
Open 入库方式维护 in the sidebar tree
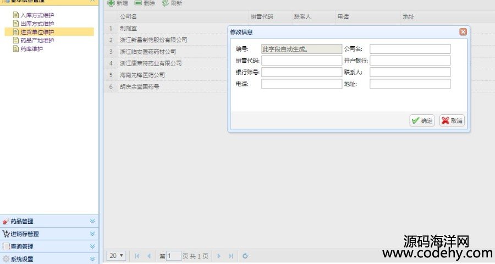(37, 15)
